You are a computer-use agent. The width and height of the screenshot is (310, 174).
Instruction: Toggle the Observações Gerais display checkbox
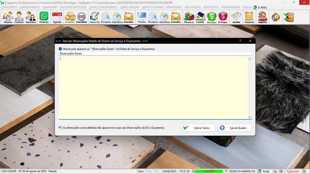[x=60, y=49]
